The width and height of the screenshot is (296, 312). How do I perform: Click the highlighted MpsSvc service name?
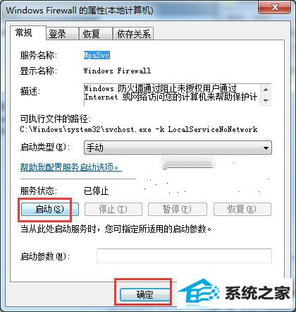click(97, 55)
